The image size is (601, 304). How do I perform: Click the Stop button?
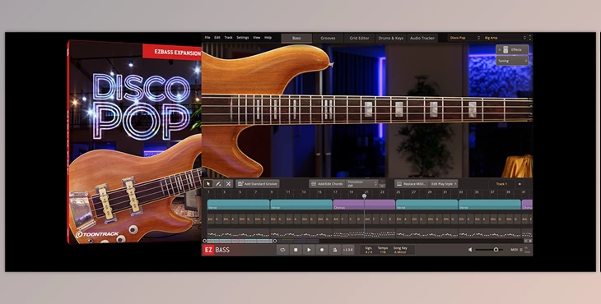pos(296,250)
